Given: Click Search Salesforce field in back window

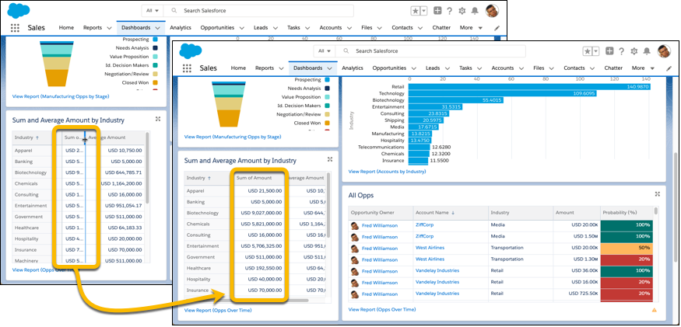Looking at the screenshot, I should 258,10.
